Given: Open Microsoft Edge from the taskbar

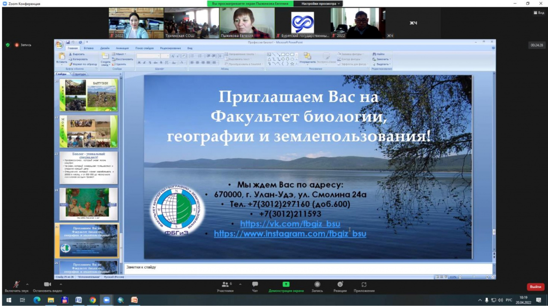Looking at the screenshot, I should (x=37, y=300).
